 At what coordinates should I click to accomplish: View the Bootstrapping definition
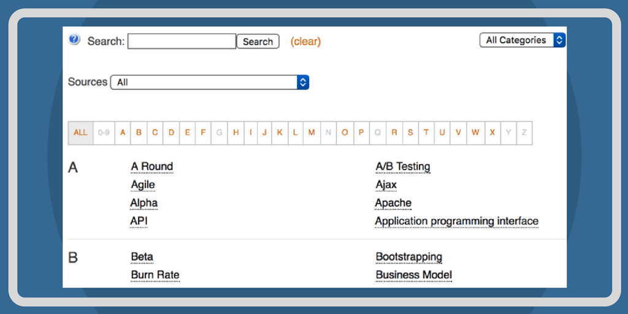tap(408, 257)
